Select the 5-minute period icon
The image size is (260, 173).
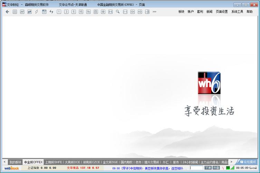(74, 12)
